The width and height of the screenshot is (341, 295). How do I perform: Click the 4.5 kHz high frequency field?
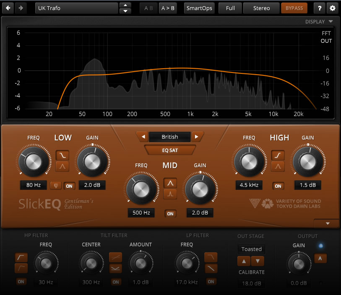[249, 185]
